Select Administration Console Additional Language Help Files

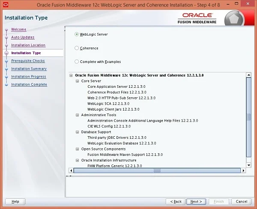pos(143,121)
